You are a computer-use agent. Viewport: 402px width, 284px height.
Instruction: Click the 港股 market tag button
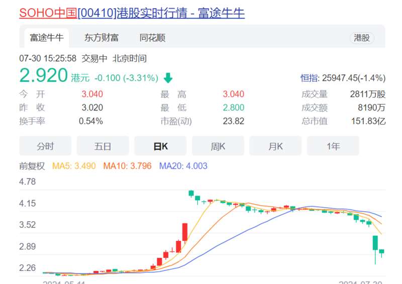(362, 38)
